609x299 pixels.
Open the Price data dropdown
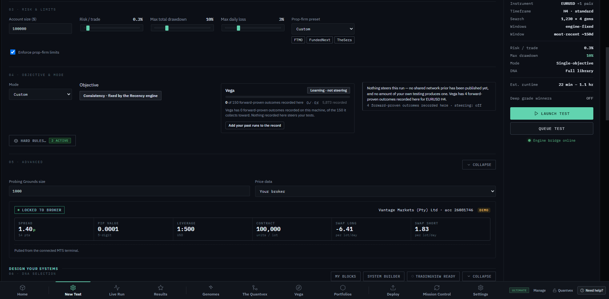pyautogui.click(x=375, y=191)
